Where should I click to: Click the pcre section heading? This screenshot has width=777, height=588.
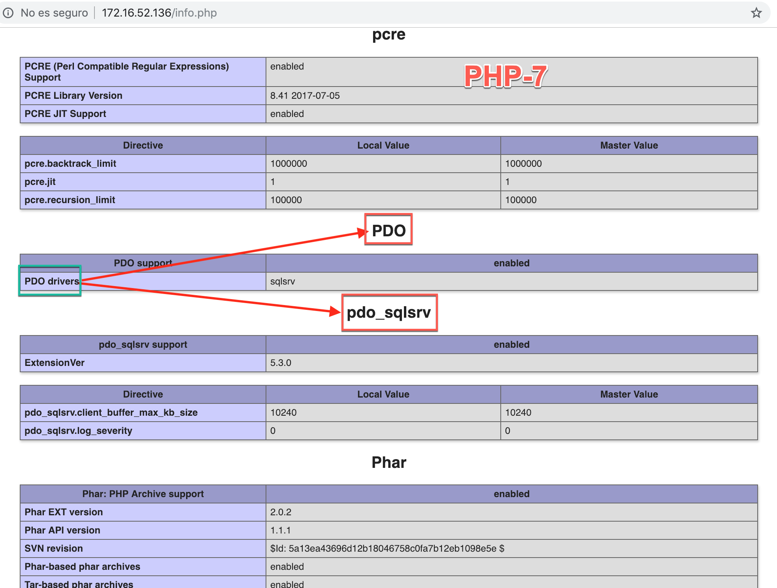pyautogui.click(x=388, y=35)
